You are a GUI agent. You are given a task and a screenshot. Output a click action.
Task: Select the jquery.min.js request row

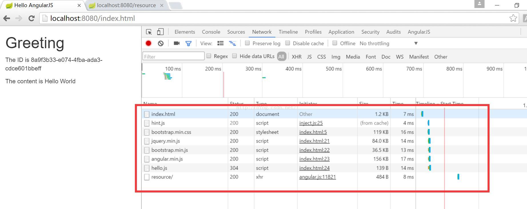tap(334, 141)
